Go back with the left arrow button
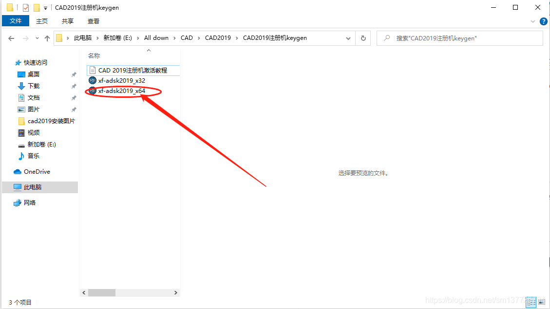 click(11, 38)
